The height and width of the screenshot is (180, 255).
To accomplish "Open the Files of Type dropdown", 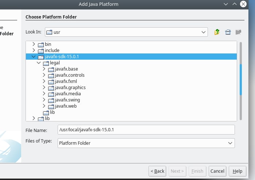I will pyautogui.click(x=146, y=143).
